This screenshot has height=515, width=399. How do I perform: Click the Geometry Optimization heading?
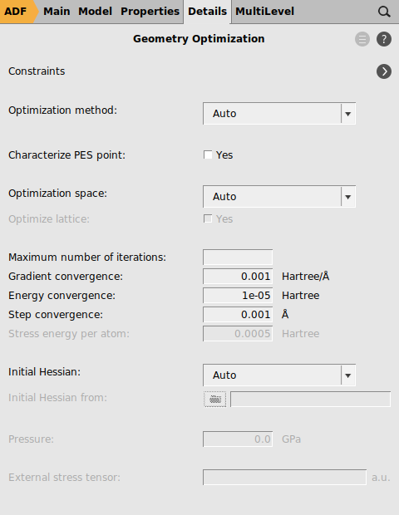pos(199,39)
